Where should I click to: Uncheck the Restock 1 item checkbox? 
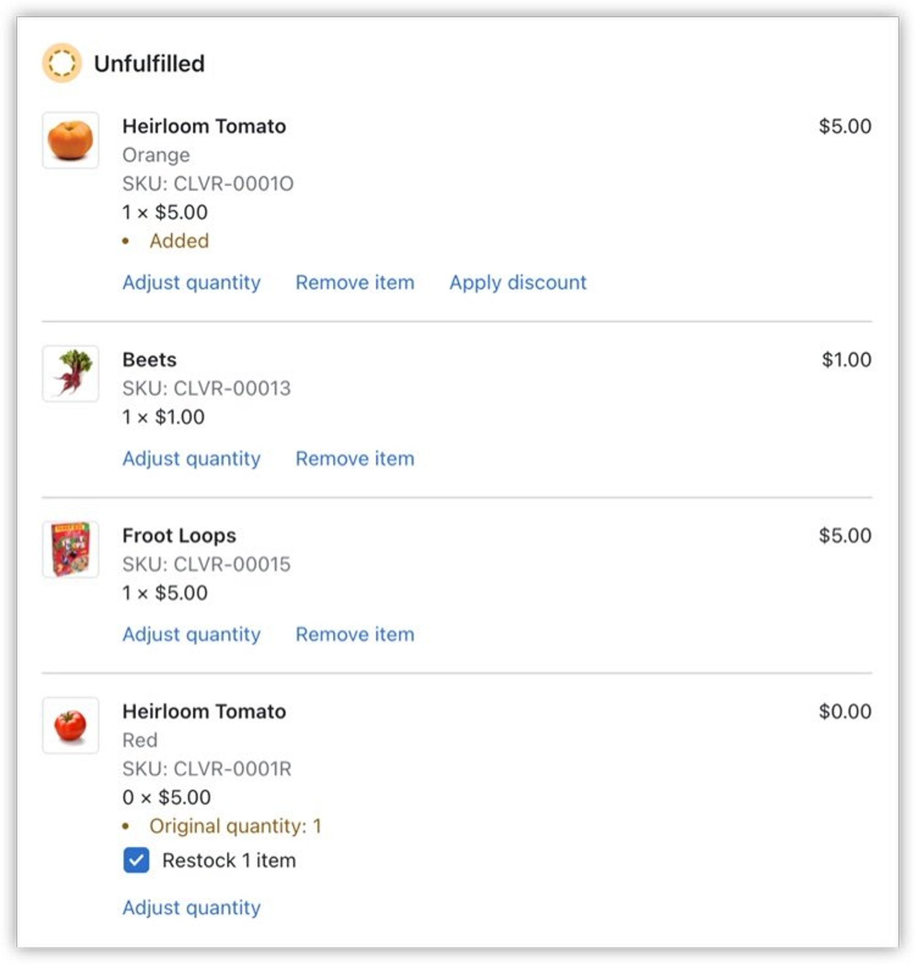136,860
